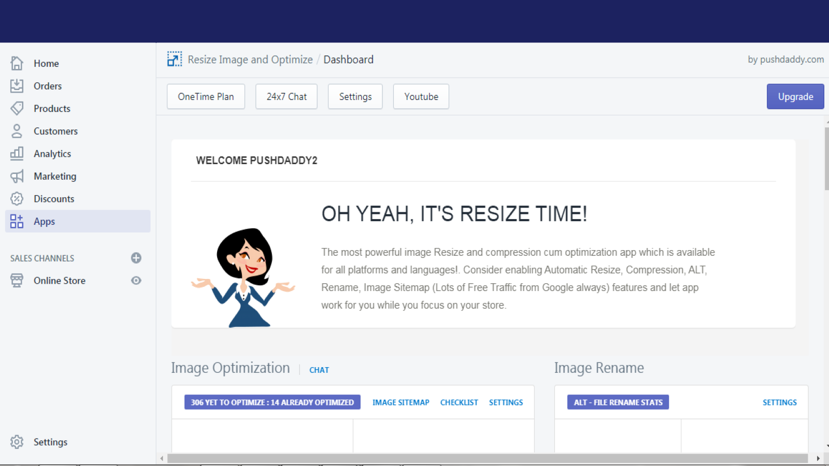829x466 pixels.
Task: Open the Online Store menu item
Action: click(x=59, y=280)
